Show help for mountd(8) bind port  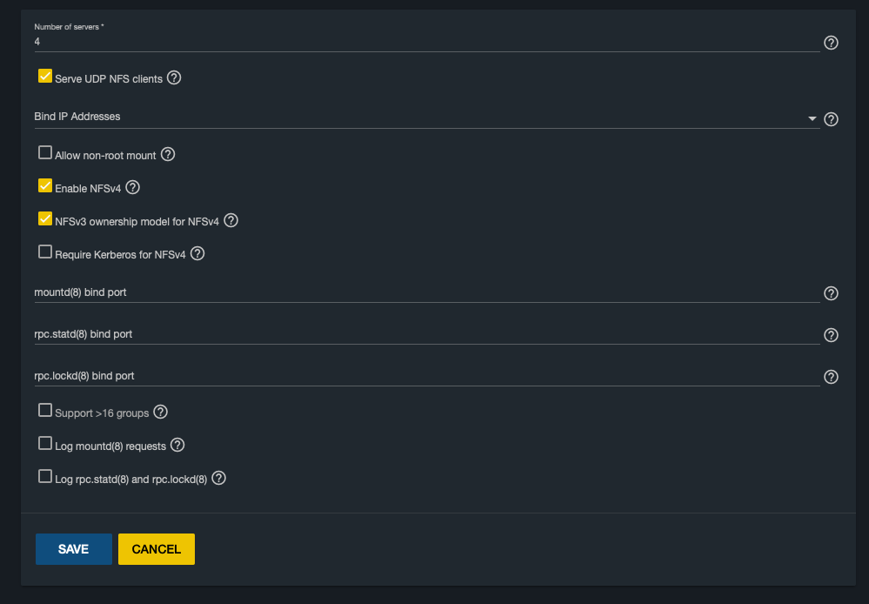[x=831, y=293]
